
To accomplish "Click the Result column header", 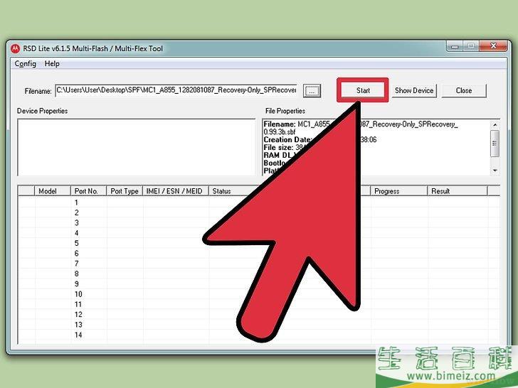I will pyautogui.click(x=458, y=191).
